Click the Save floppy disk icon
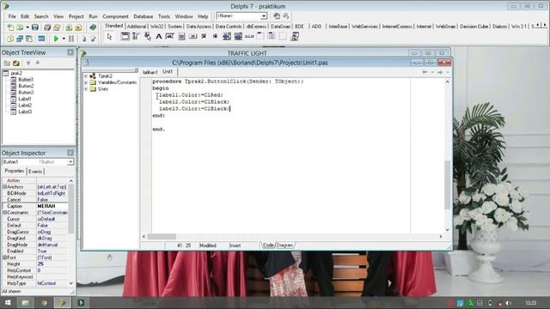Screen dimensions: 550x309 (35, 27)
